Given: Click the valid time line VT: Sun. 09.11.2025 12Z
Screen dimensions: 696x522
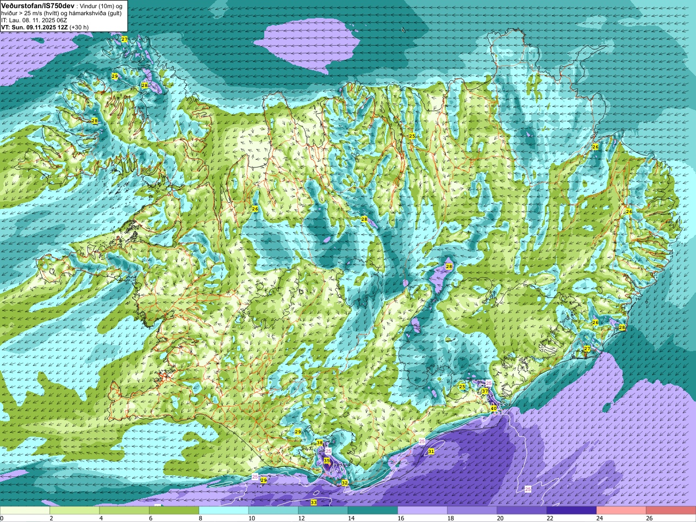Looking at the screenshot, I should [34, 27].
